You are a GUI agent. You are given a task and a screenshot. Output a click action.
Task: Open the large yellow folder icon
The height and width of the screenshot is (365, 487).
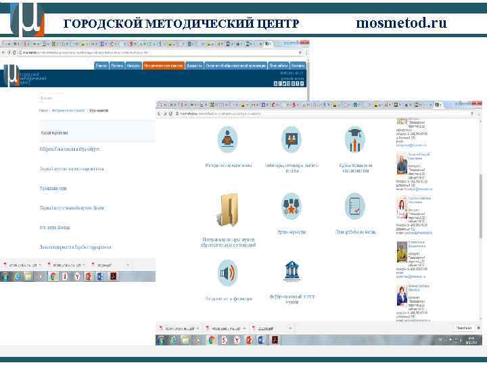tap(227, 210)
